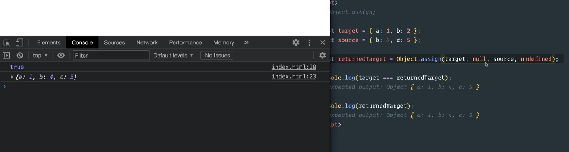Open the Elements tab
Screen dimensions: 569x152
click(49, 43)
